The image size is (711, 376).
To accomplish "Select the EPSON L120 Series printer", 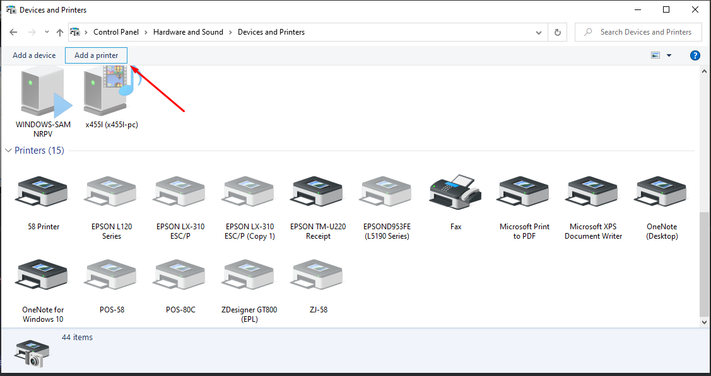I will click(112, 208).
